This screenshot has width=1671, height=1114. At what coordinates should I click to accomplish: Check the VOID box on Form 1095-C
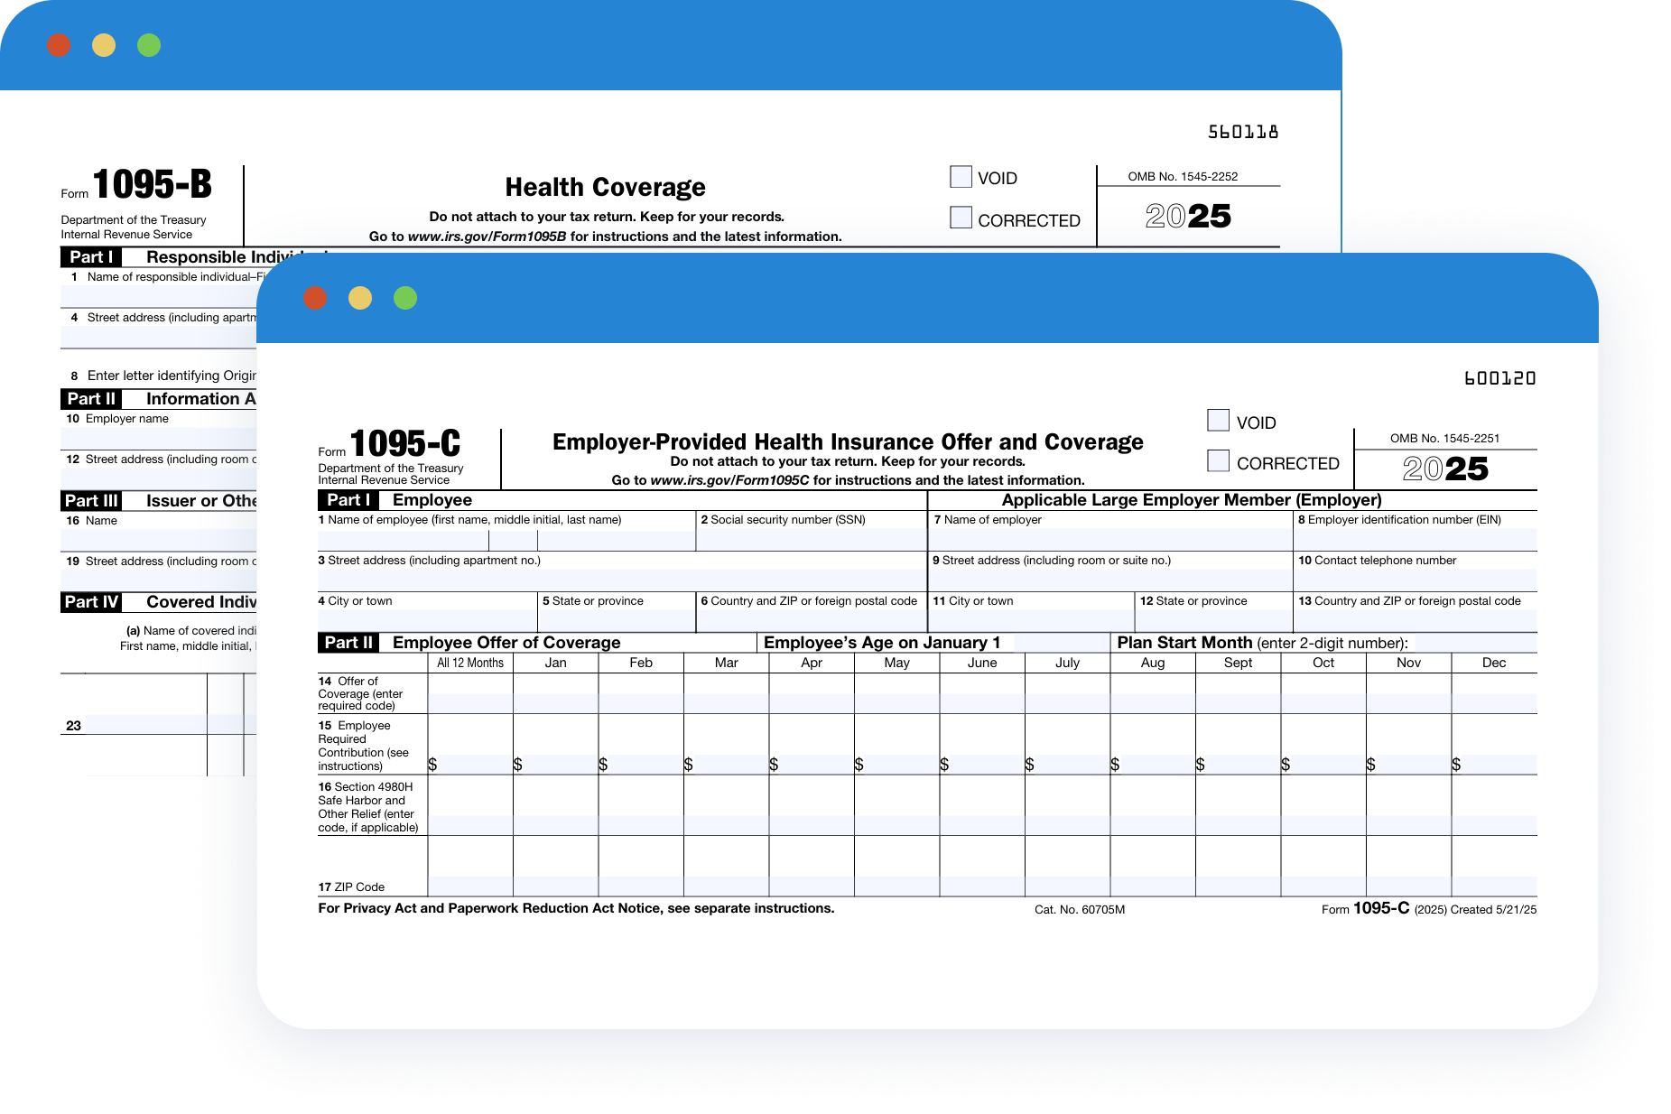1218,420
